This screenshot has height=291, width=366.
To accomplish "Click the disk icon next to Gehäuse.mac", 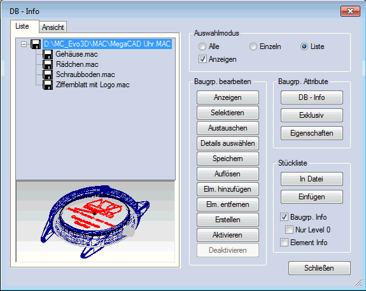I will (x=48, y=54).
